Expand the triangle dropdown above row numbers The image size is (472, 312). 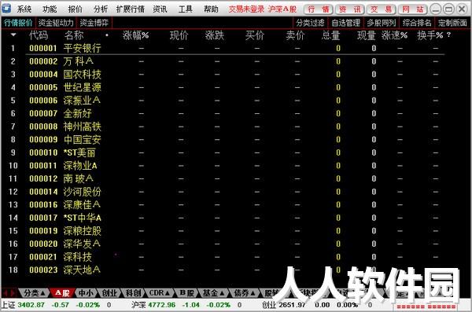(13, 35)
